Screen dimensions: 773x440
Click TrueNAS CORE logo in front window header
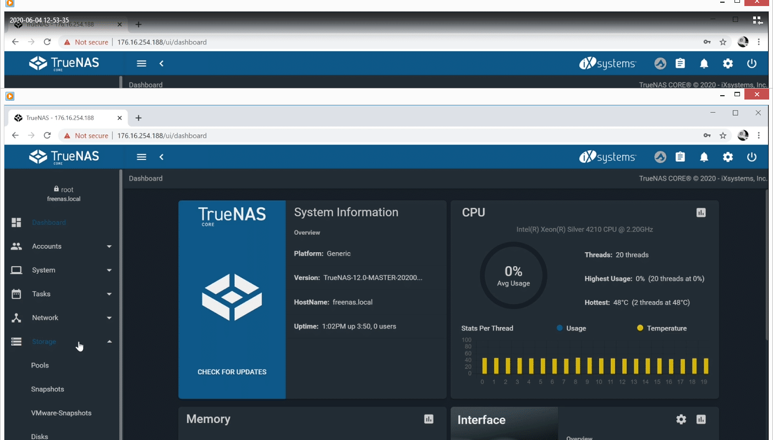64,157
